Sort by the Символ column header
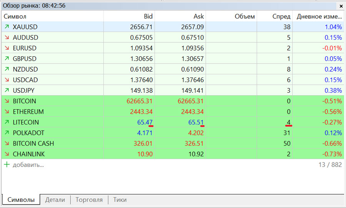This screenshot has width=346, height=208. [15, 17]
